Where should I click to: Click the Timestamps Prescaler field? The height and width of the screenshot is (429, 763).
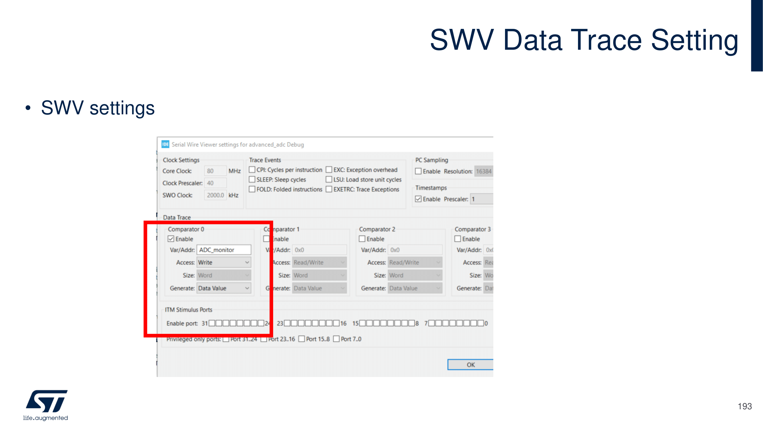click(482, 199)
